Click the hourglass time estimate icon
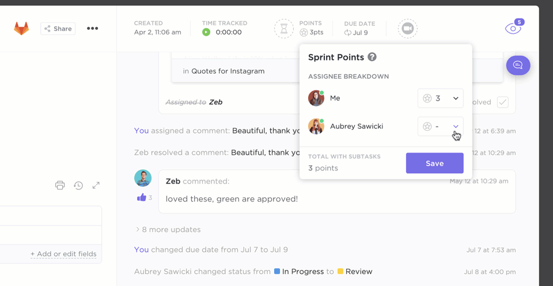 pyautogui.click(x=283, y=28)
